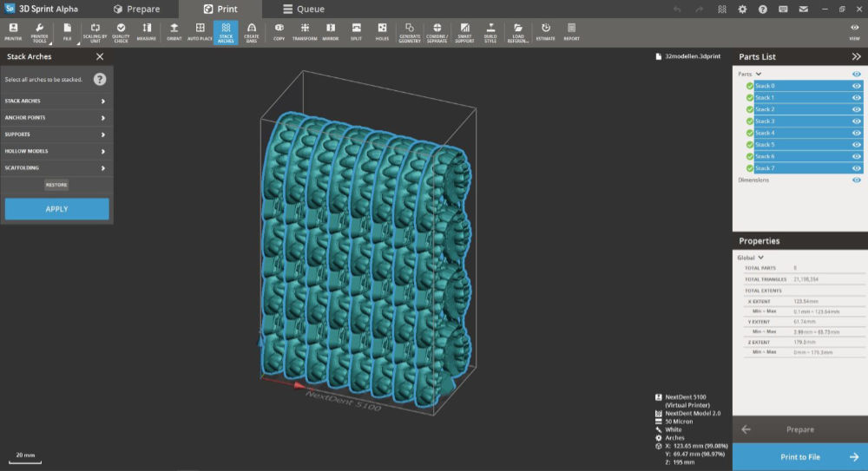Click the Print to File button
Screen dimensions: 868x471
pyautogui.click(x=800, y=456)
